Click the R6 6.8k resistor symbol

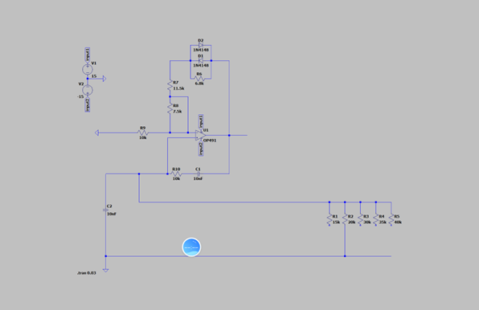tap(199, 79)
